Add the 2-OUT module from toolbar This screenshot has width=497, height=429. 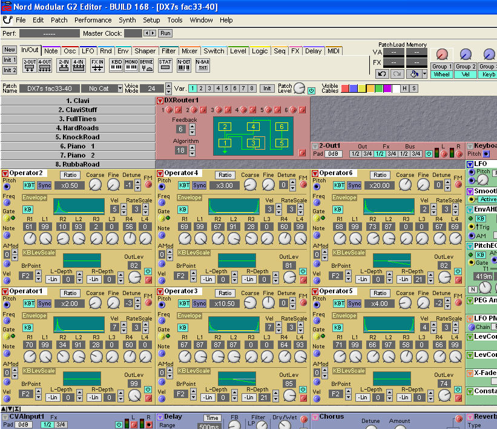pos(29,64)
